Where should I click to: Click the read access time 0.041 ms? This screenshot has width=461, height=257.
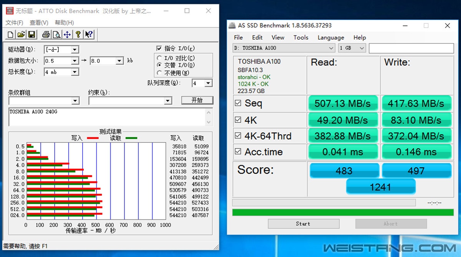[x=343, y=152]
